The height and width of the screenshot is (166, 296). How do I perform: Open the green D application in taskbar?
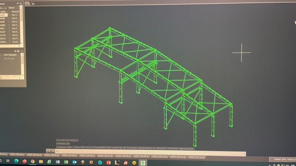click(x=143, y=163)
